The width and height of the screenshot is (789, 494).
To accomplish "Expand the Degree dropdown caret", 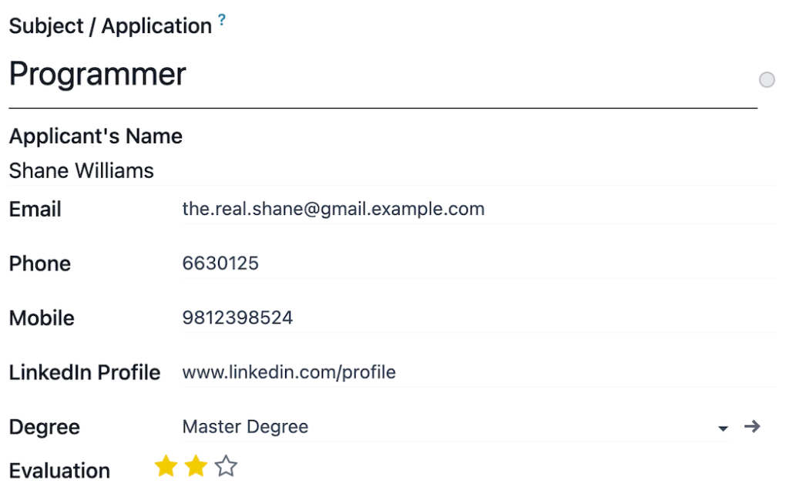I will (x=723, y=428).
